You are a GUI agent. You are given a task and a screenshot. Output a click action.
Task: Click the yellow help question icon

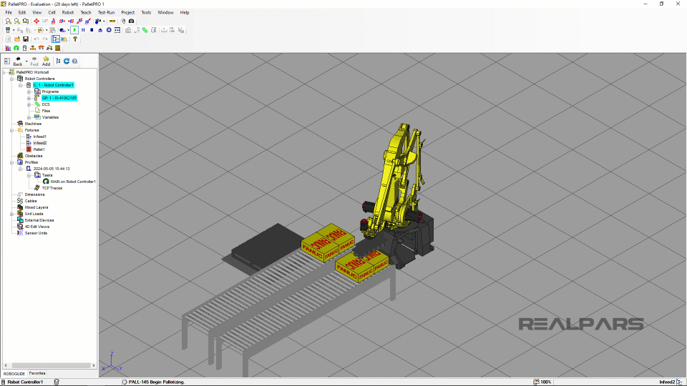75,39
